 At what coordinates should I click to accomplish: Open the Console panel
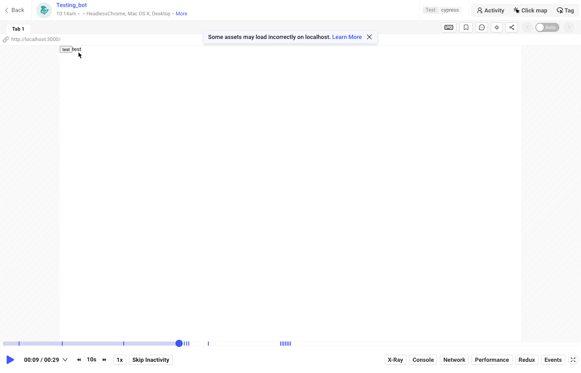click(x=423, y=360)
